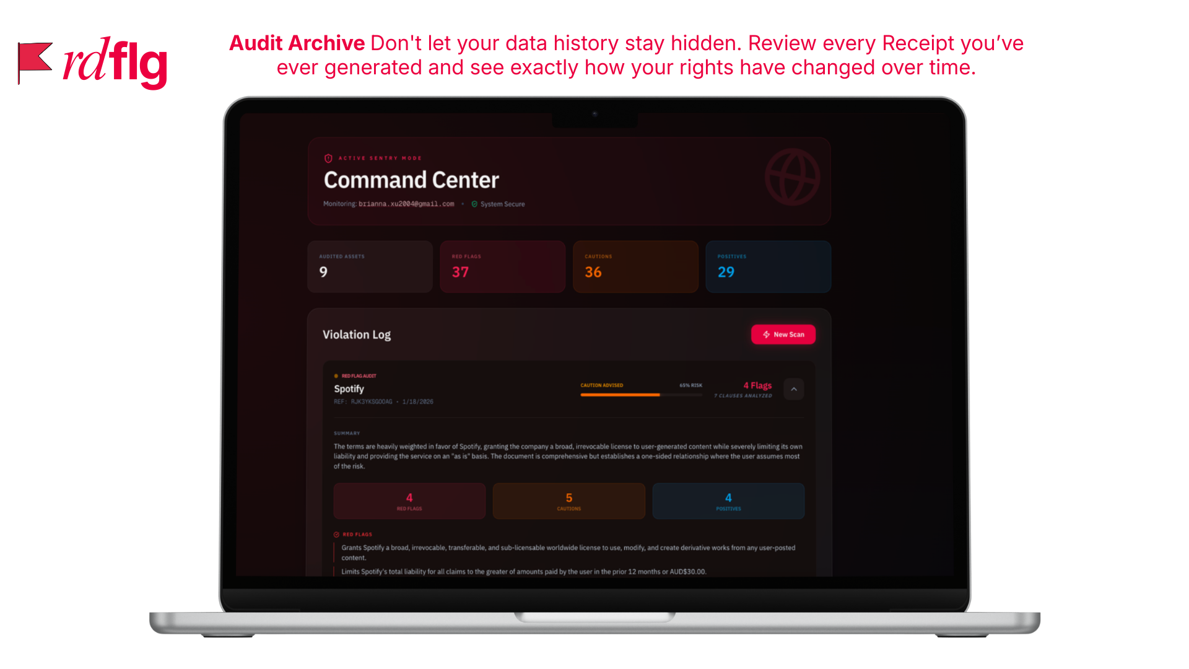
Task: Click the monitored email address
Action: tap(406, 204)
